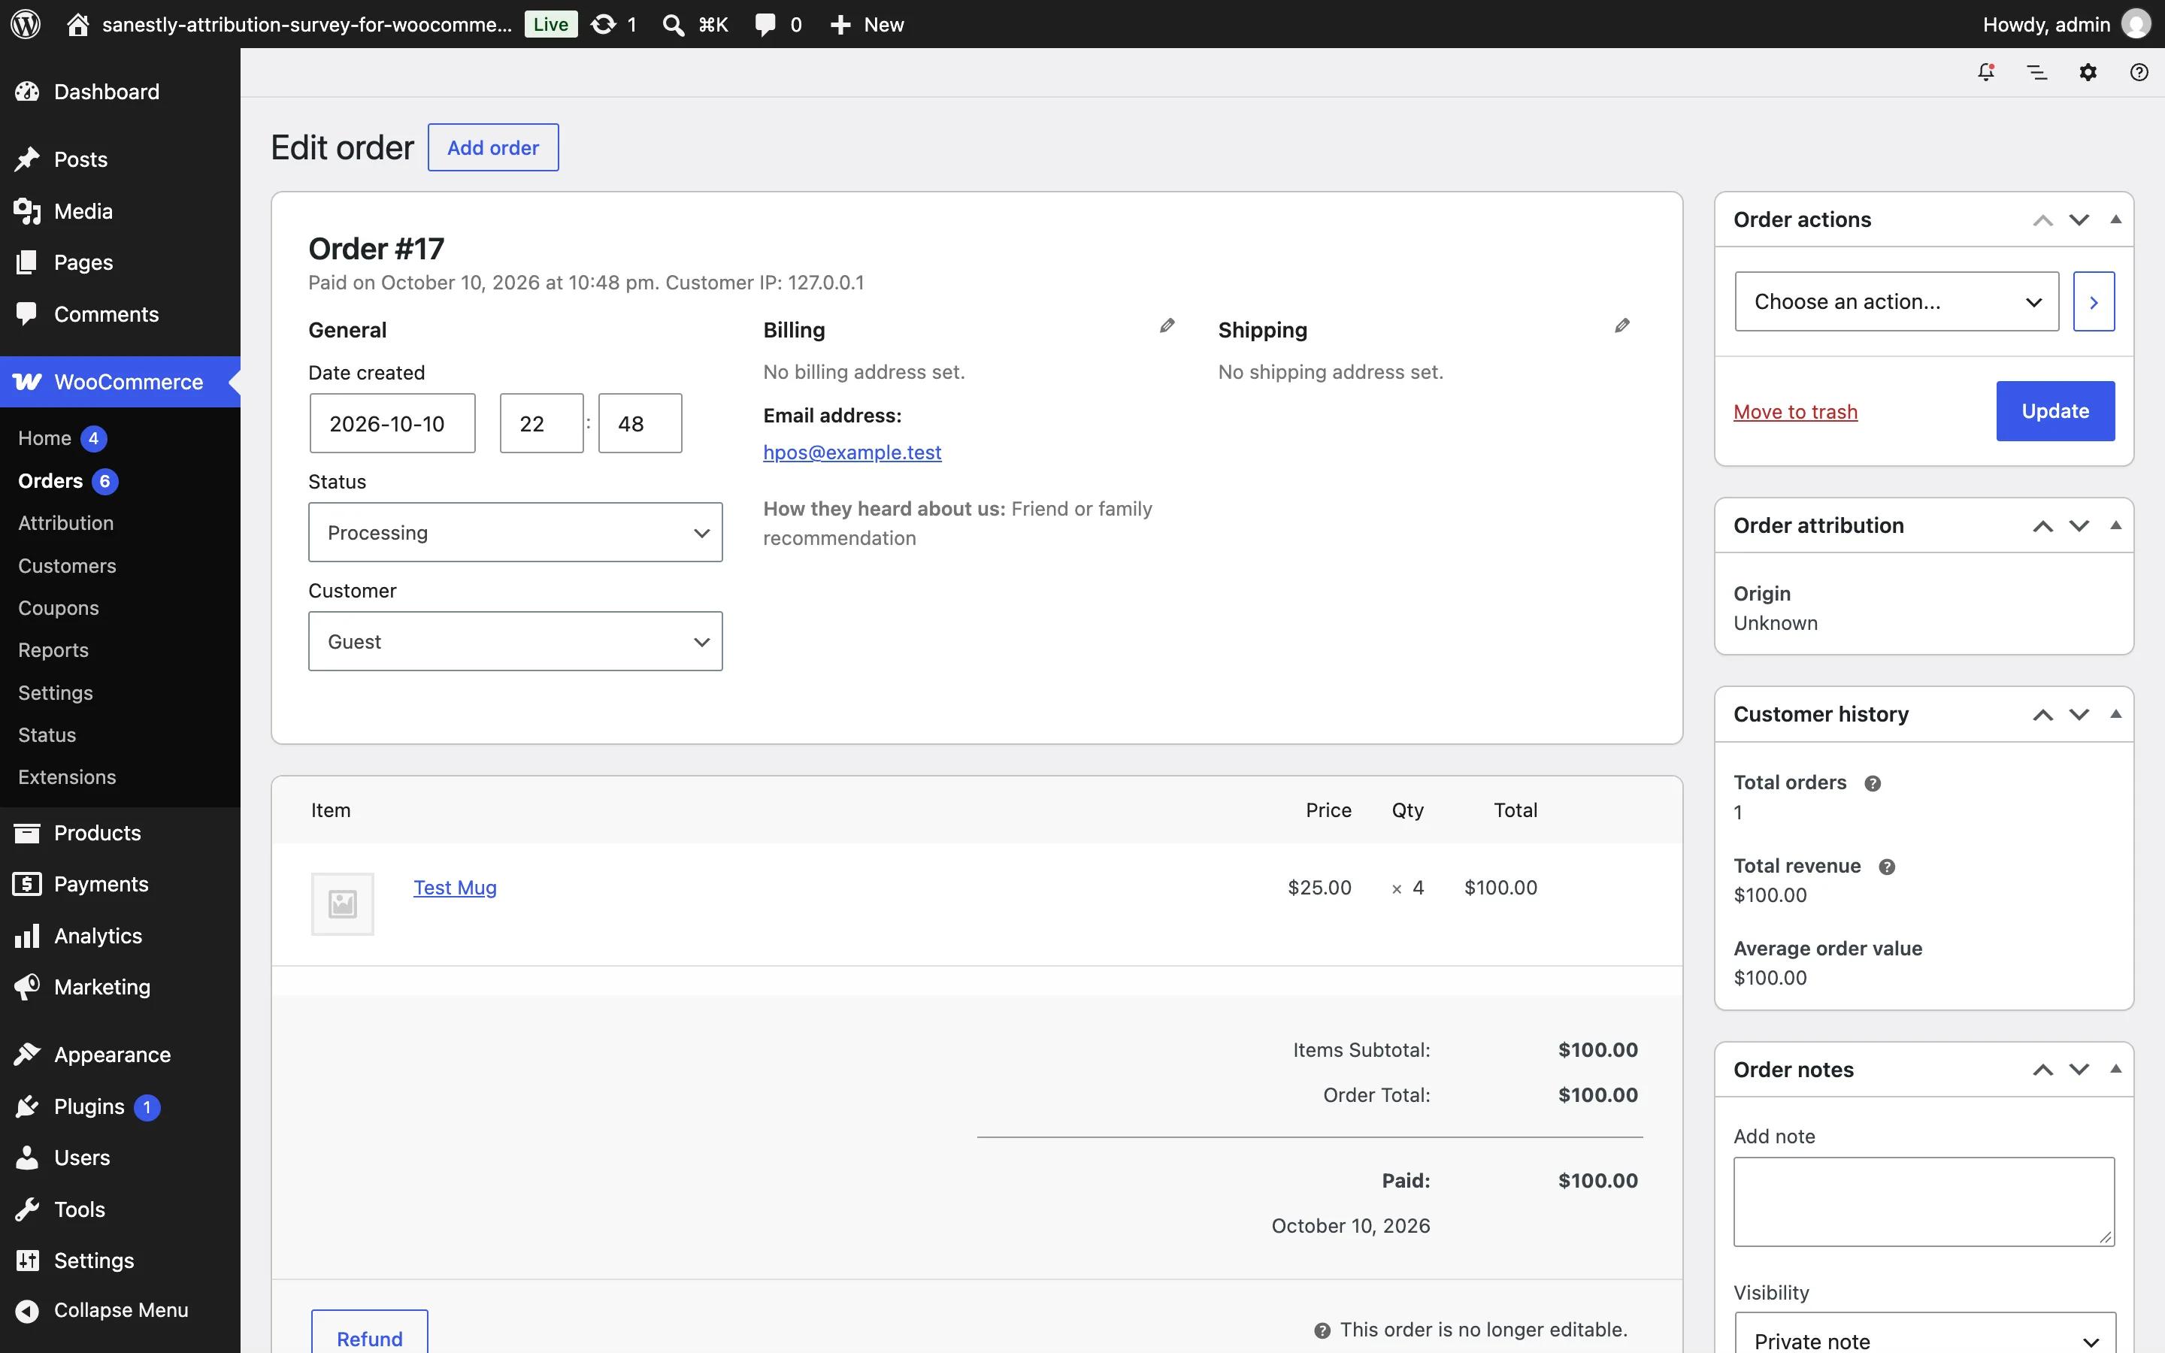
Task: Open the updates icon in admin bar
Action: 604,24
